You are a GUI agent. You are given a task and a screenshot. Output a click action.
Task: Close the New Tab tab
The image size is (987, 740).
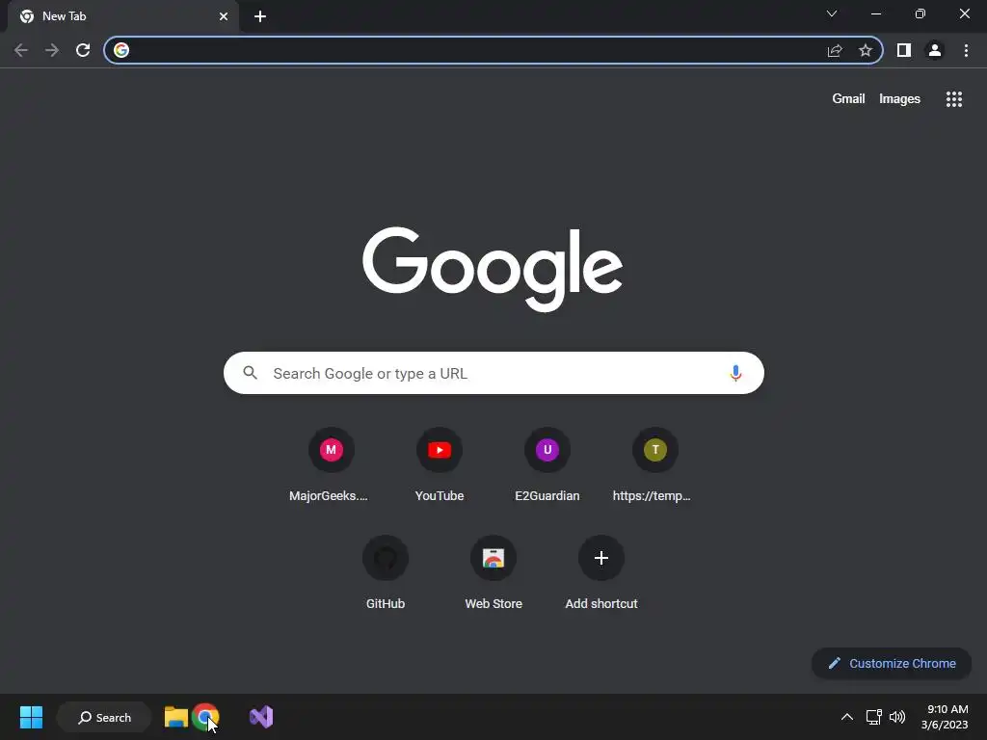[x=224, y=16]
